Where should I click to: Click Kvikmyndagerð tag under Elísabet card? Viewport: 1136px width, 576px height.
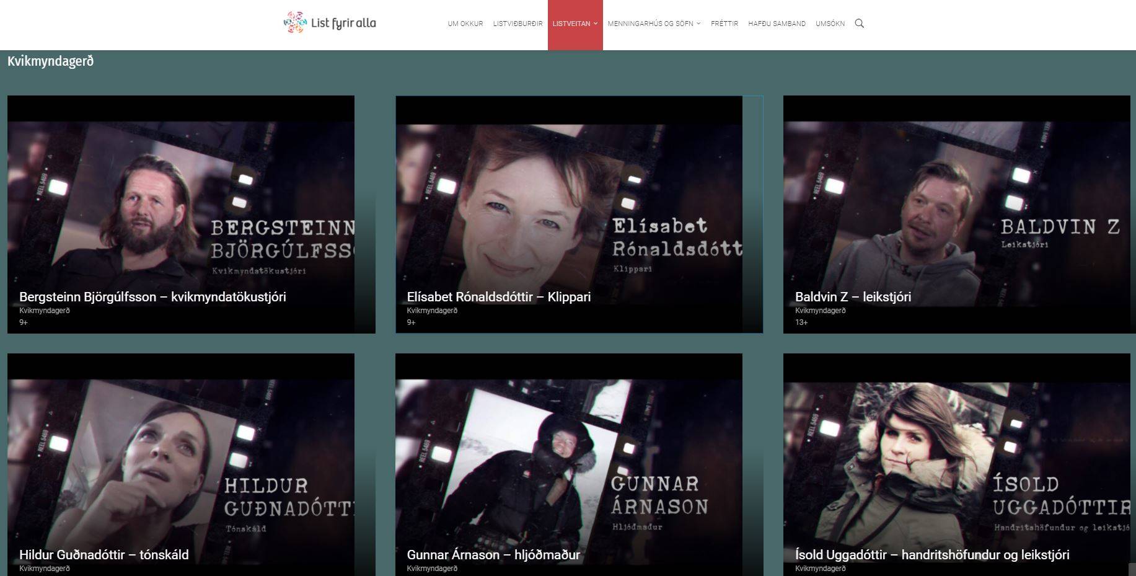pyautogui.click(x=432, y=311)
